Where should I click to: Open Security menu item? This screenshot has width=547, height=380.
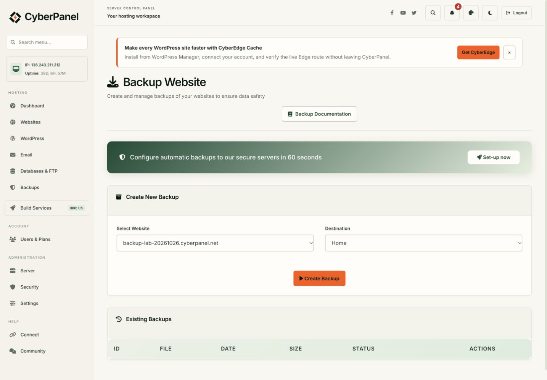click(x=47, y=287)
